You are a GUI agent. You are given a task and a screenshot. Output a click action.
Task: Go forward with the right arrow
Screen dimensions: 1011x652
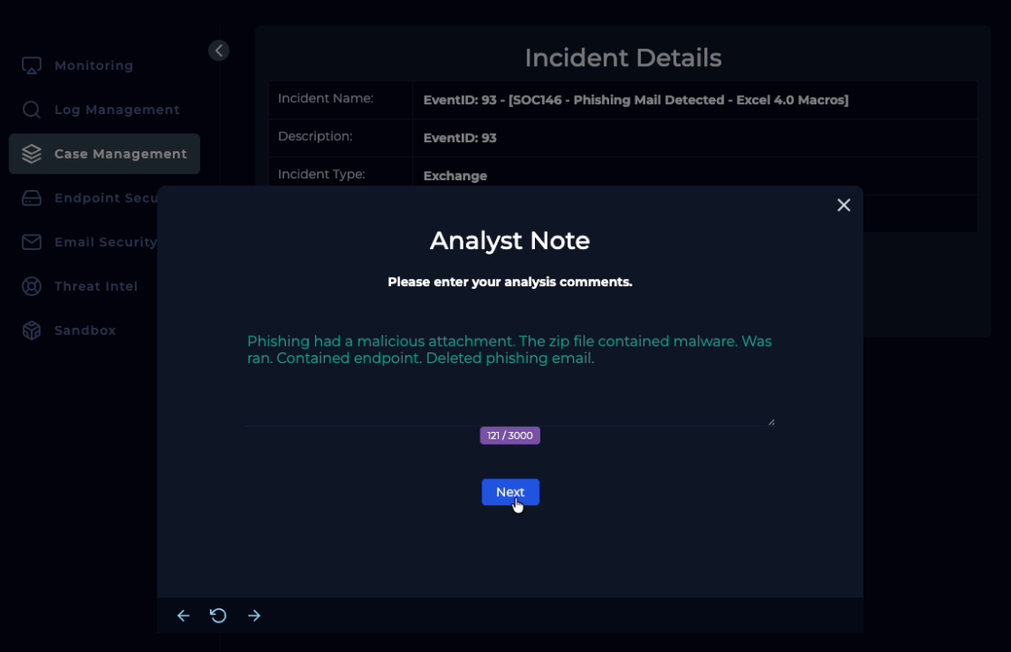point(254,616)
